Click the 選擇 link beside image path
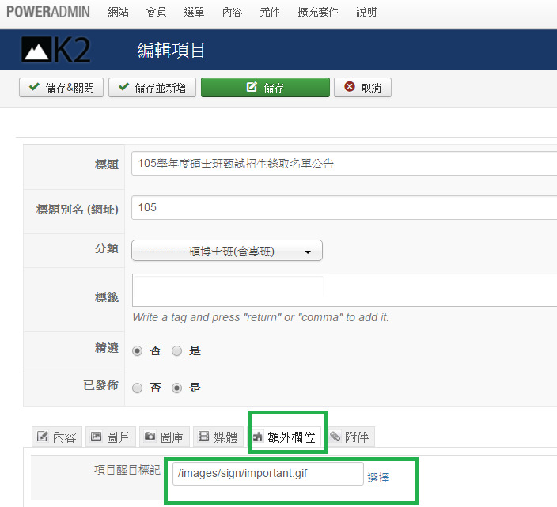Image resolution: width=557 pixels, height=507 pixels. (378, 477)
